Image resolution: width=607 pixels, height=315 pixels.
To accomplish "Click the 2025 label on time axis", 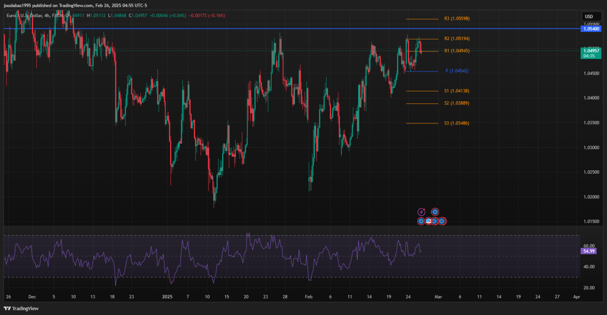I will click(167, 297).
